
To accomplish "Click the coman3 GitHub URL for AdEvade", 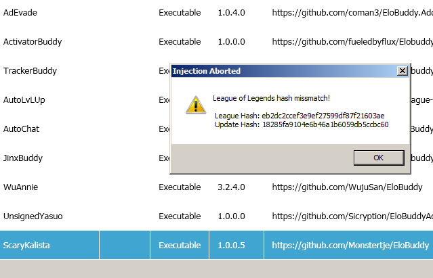I will click(352, 13).
